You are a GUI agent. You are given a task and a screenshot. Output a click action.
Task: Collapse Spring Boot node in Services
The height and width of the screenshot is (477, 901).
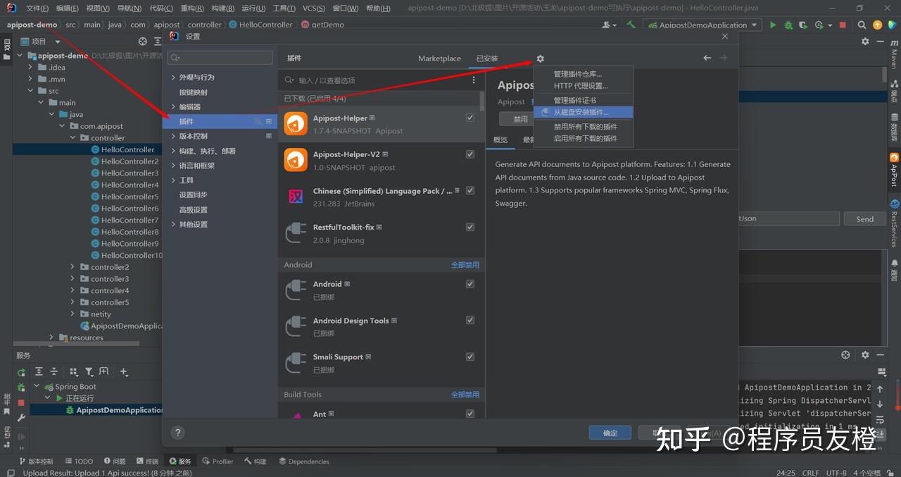(37, 386)
